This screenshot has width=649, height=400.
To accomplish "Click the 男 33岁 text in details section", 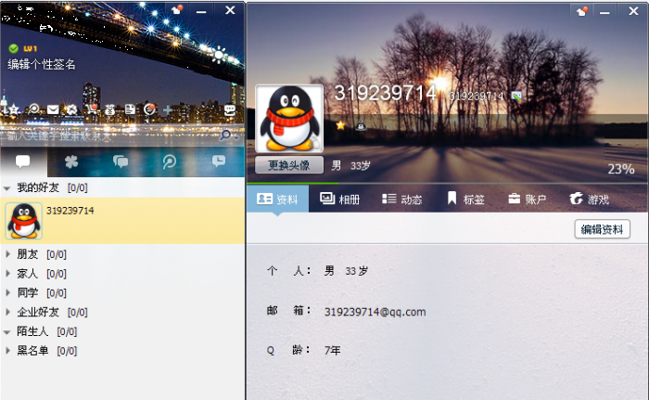I will pyautogui.click(x=346, y=271).
